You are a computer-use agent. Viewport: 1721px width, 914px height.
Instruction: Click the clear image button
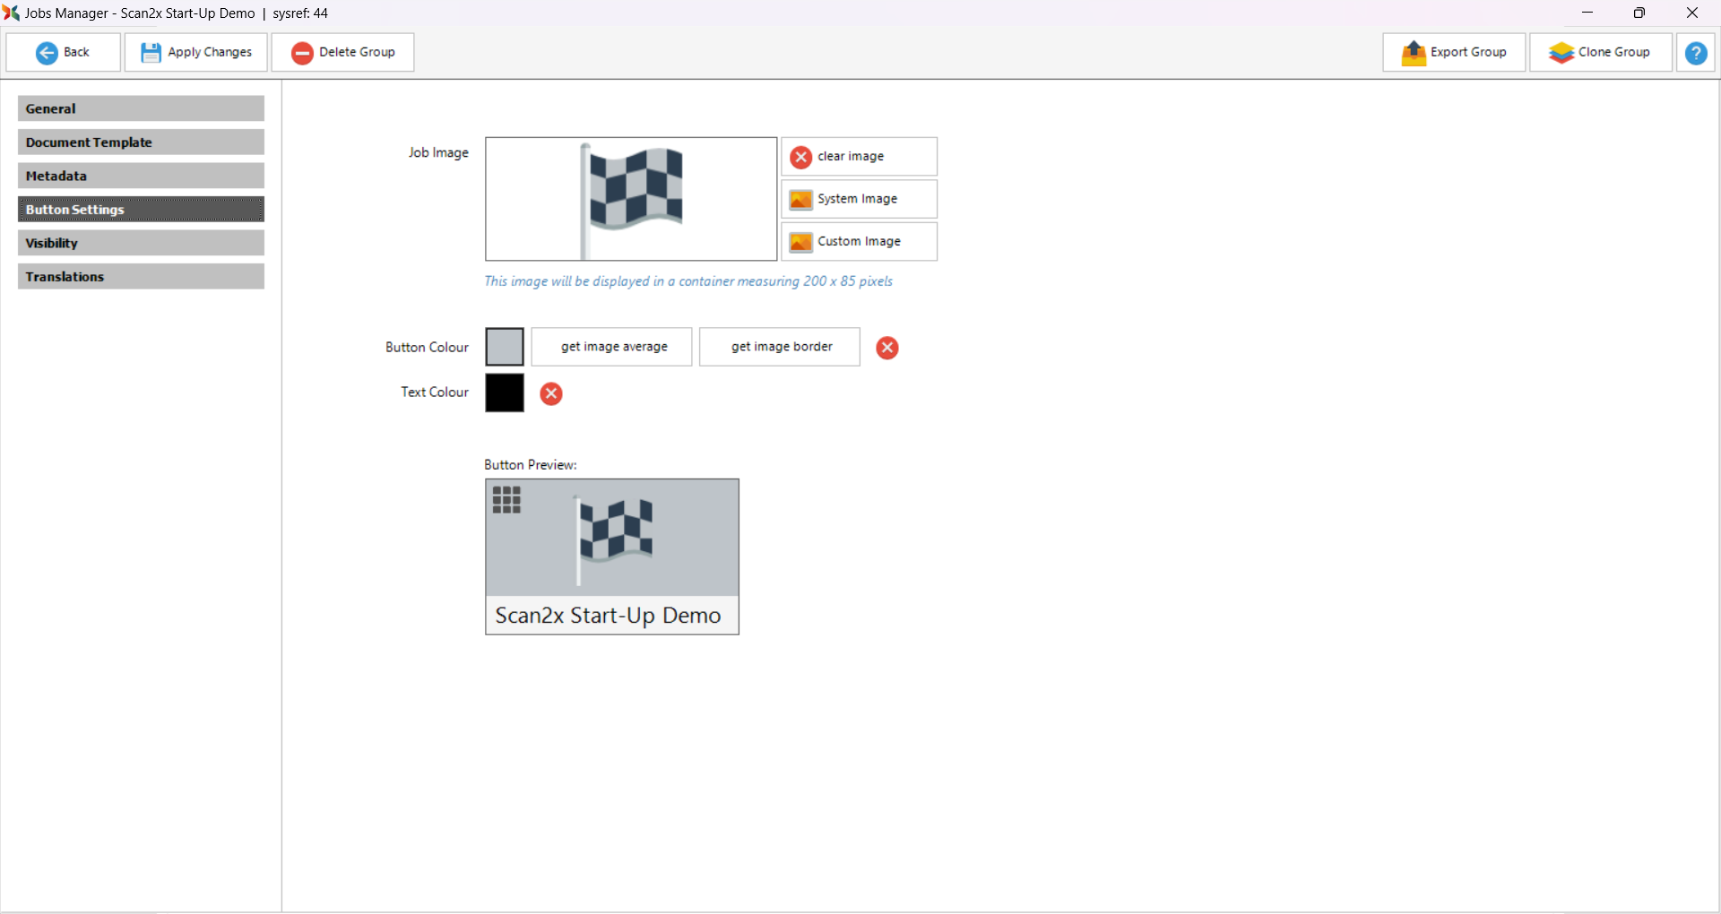pos(859,157)
